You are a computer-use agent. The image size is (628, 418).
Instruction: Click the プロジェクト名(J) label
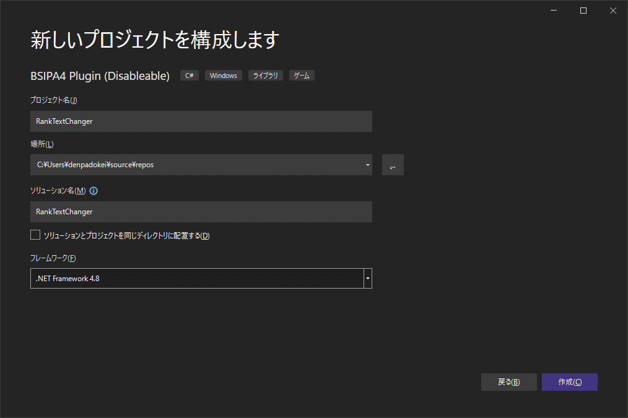coord(54,100)
